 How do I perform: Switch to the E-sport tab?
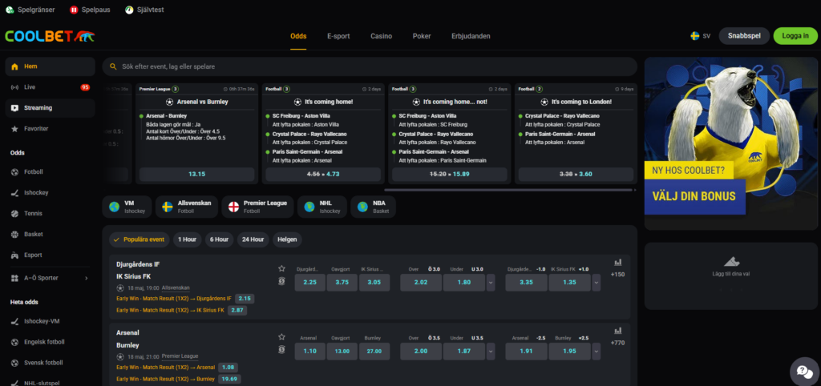coord(338,36)
